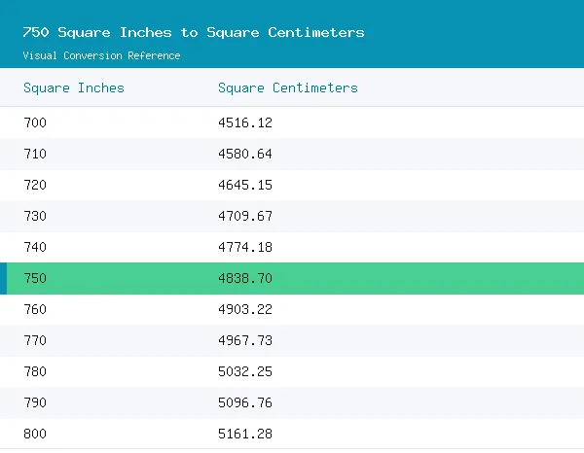Image resolution: width=584 pixels, height=453 pixels.
Task: Select the cell showing 4967.73
Action: pos(245,340)
